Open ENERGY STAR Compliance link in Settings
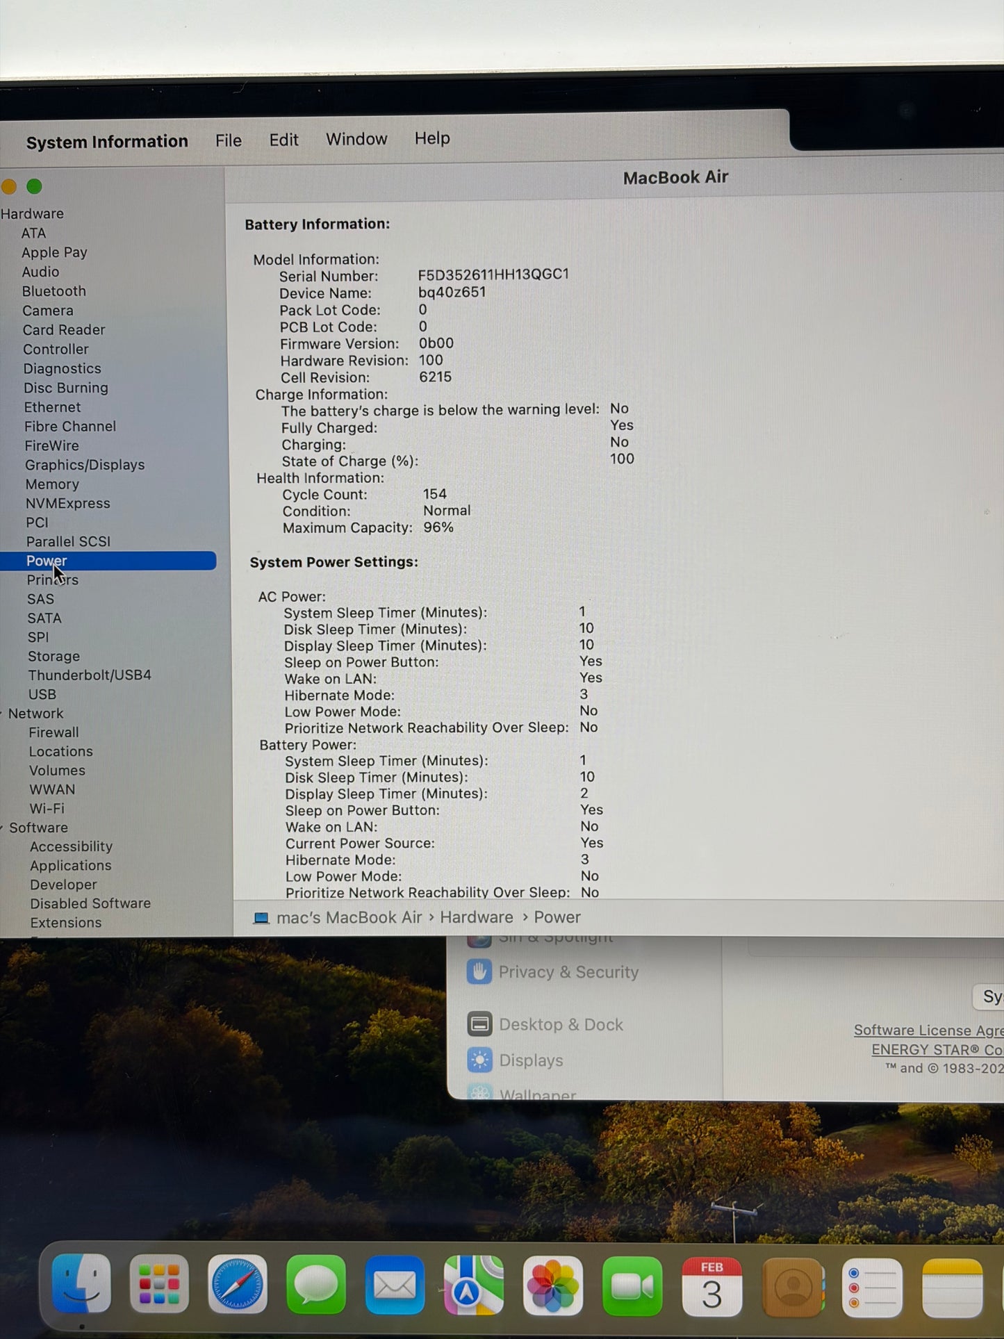Viewport: 1004px width, 1339px height. click(937, 1050)
